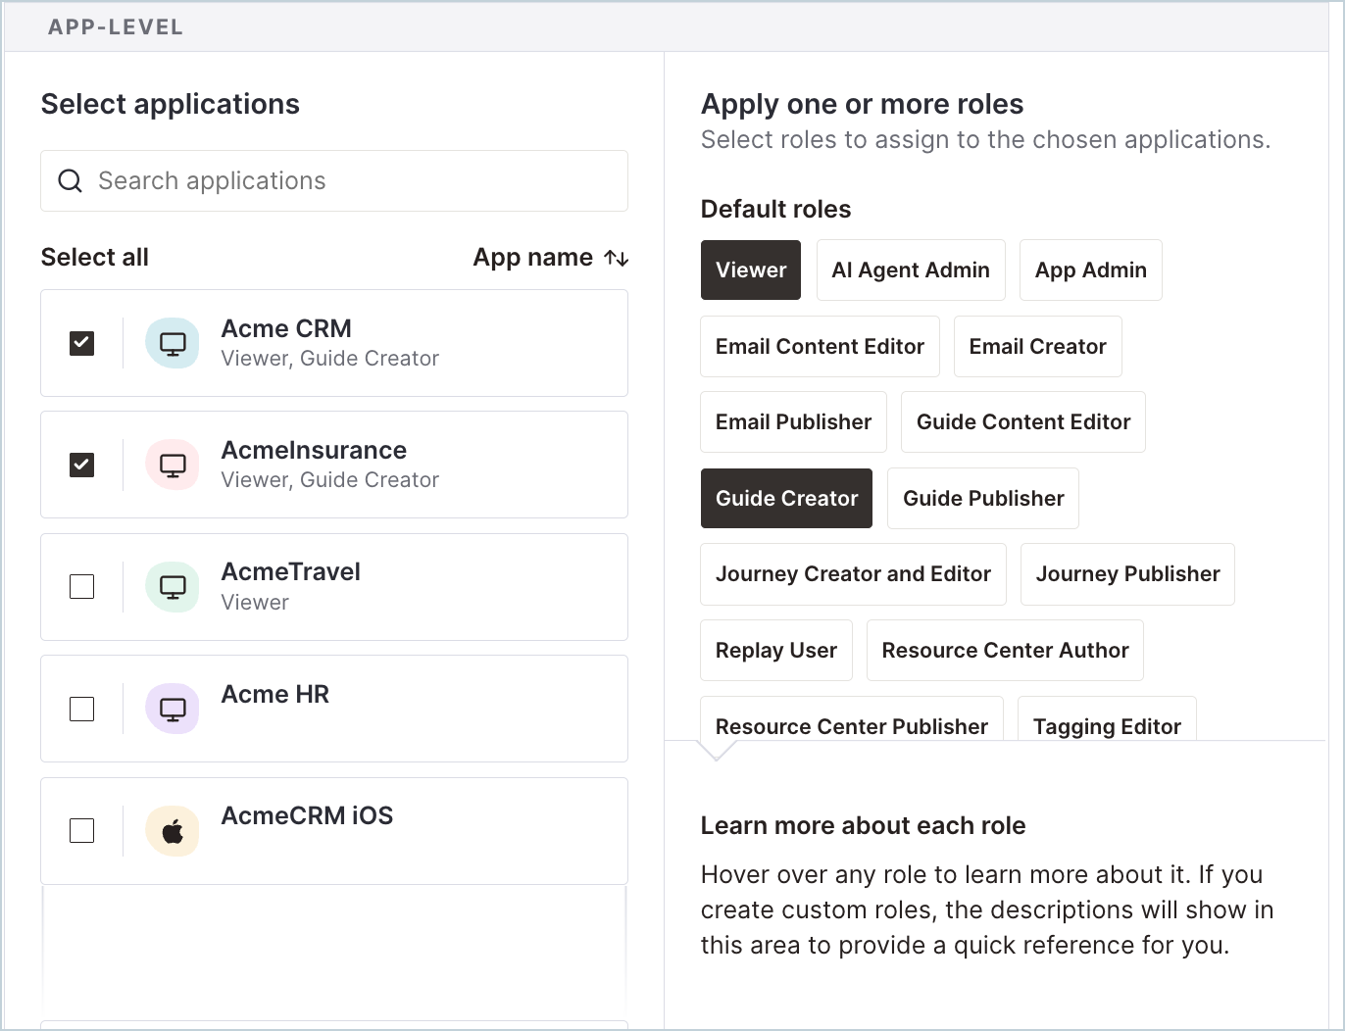
Task: Select the Replay User role
Action: coord(776,650)
